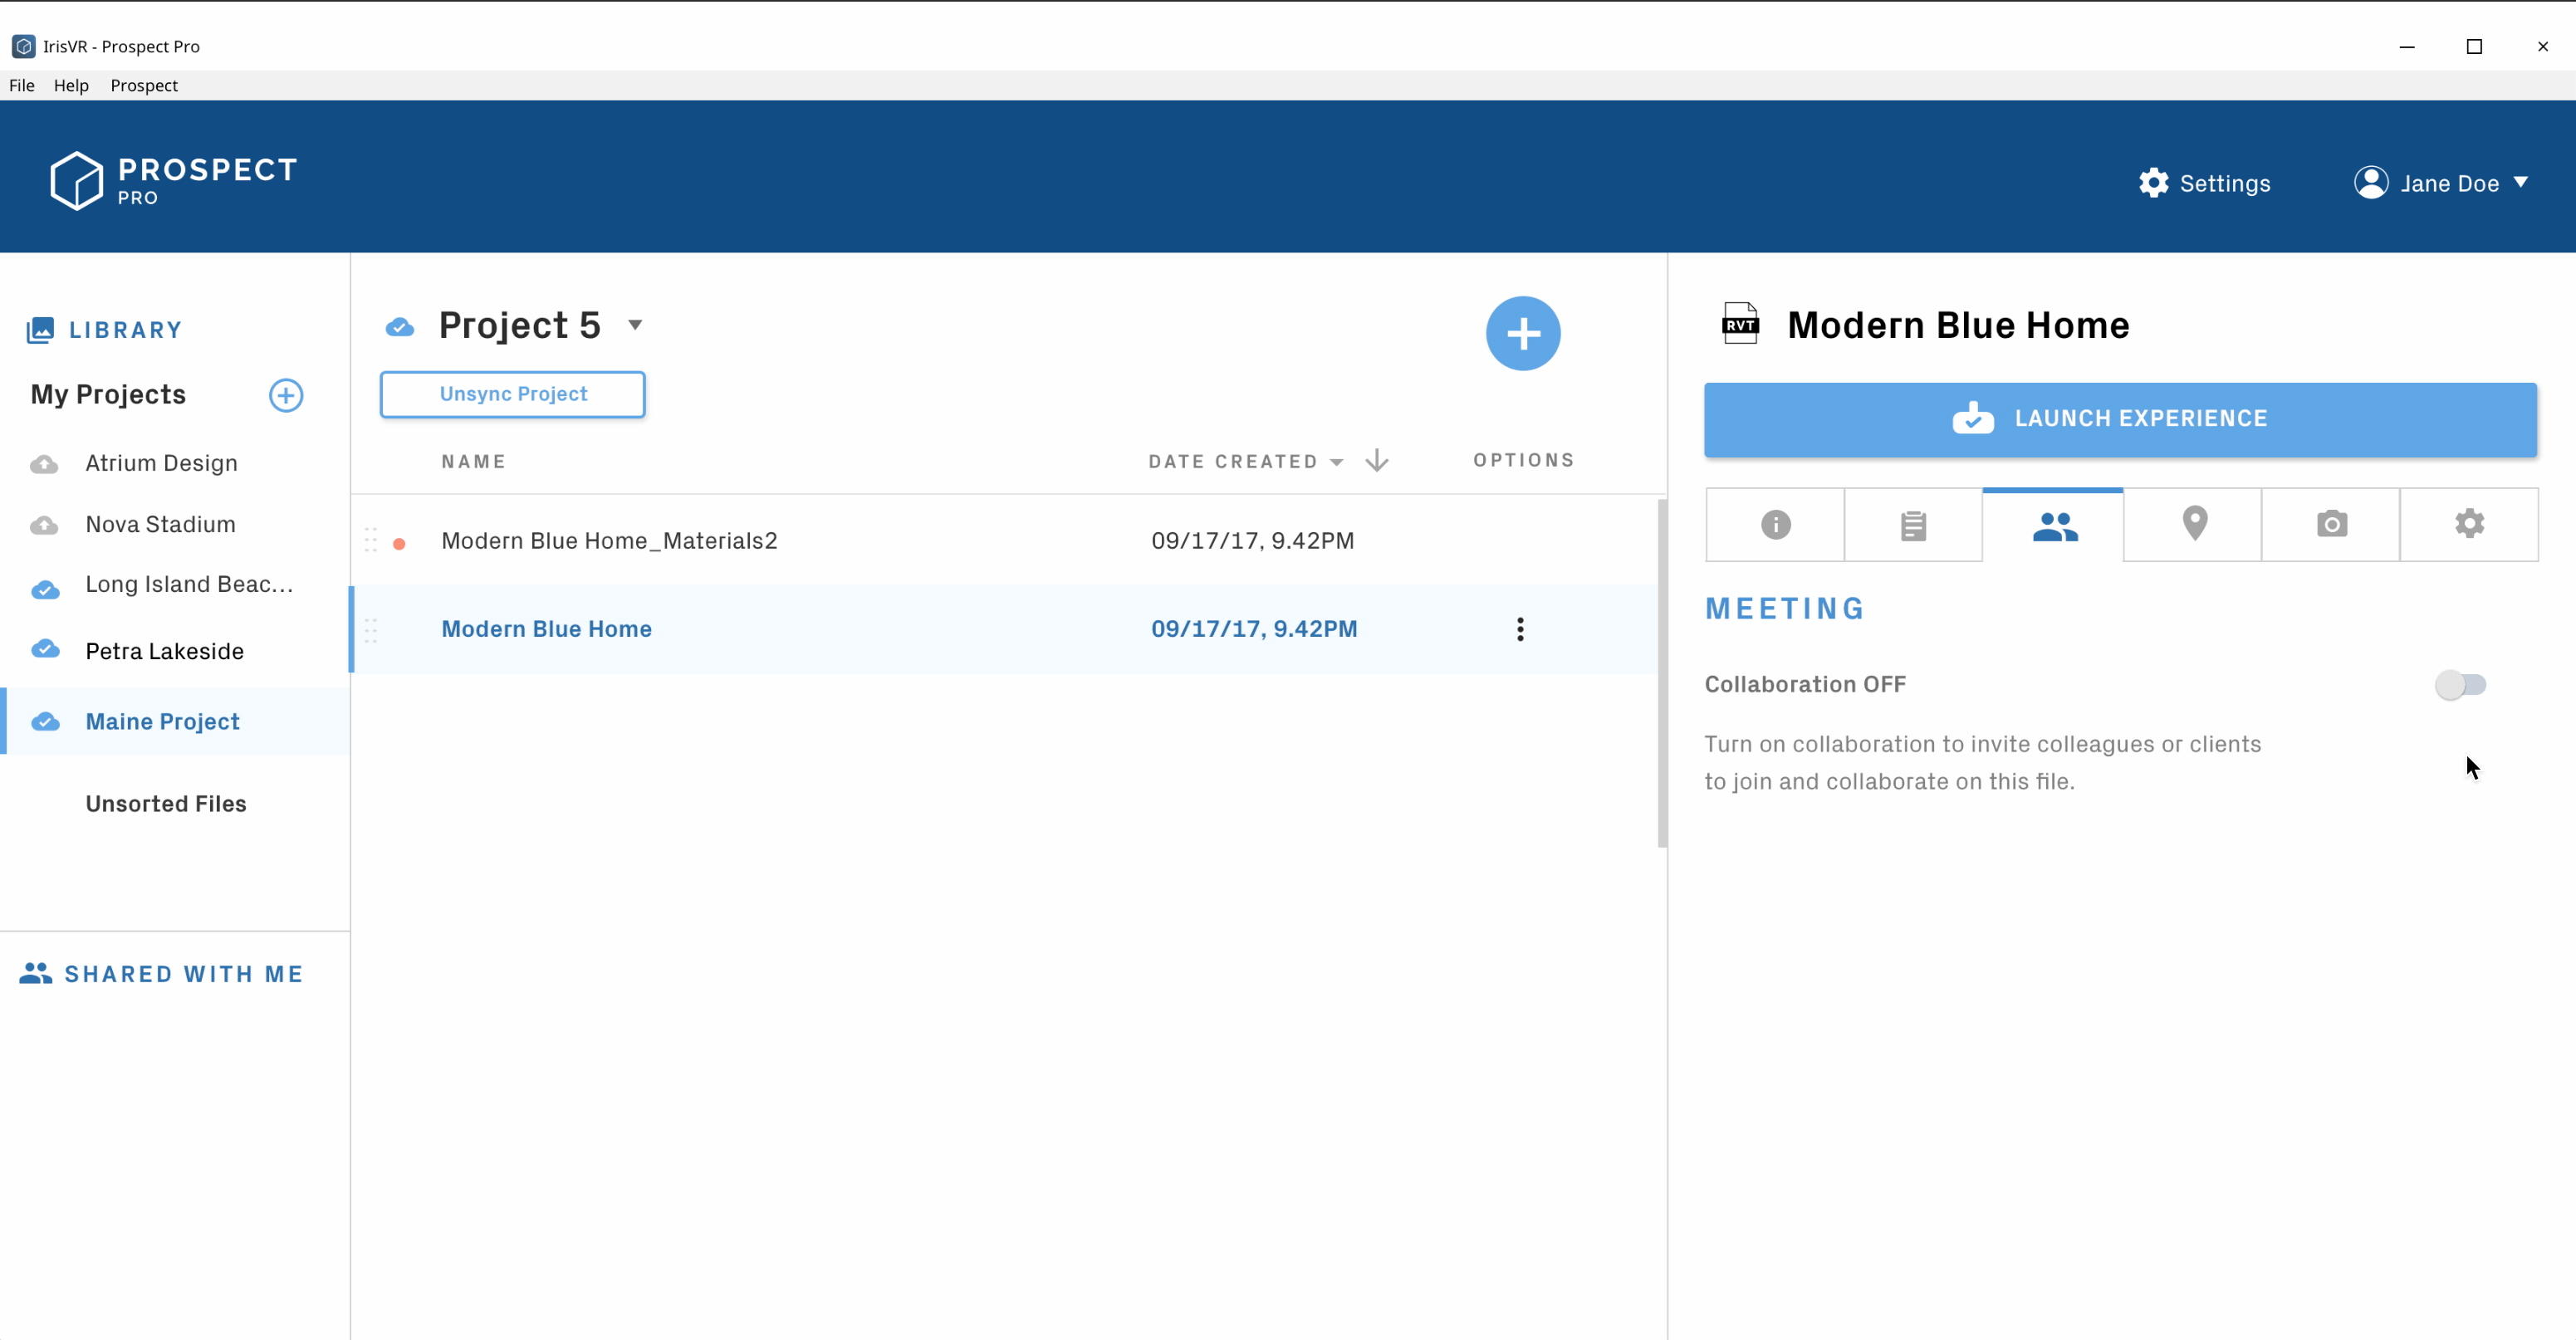Click the Library heading
The width and height of the screenshot is (2576, 1340).
click(125, 330)
